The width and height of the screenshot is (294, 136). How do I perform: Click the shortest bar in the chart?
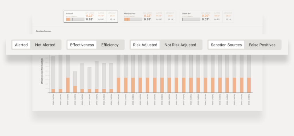click(x=75, y=82)
